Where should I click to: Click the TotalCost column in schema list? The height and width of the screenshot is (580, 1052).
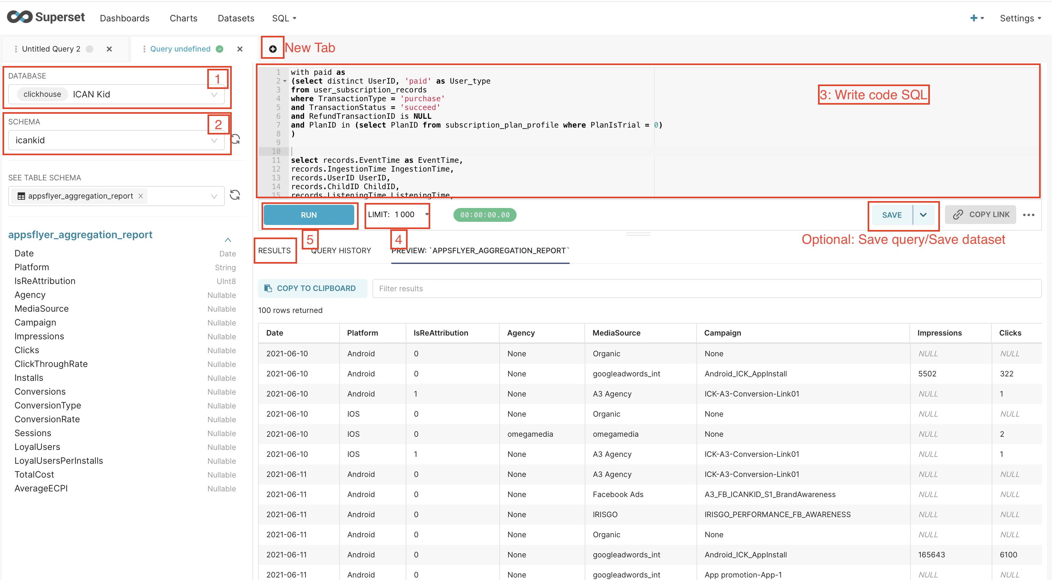pos(34,474)
